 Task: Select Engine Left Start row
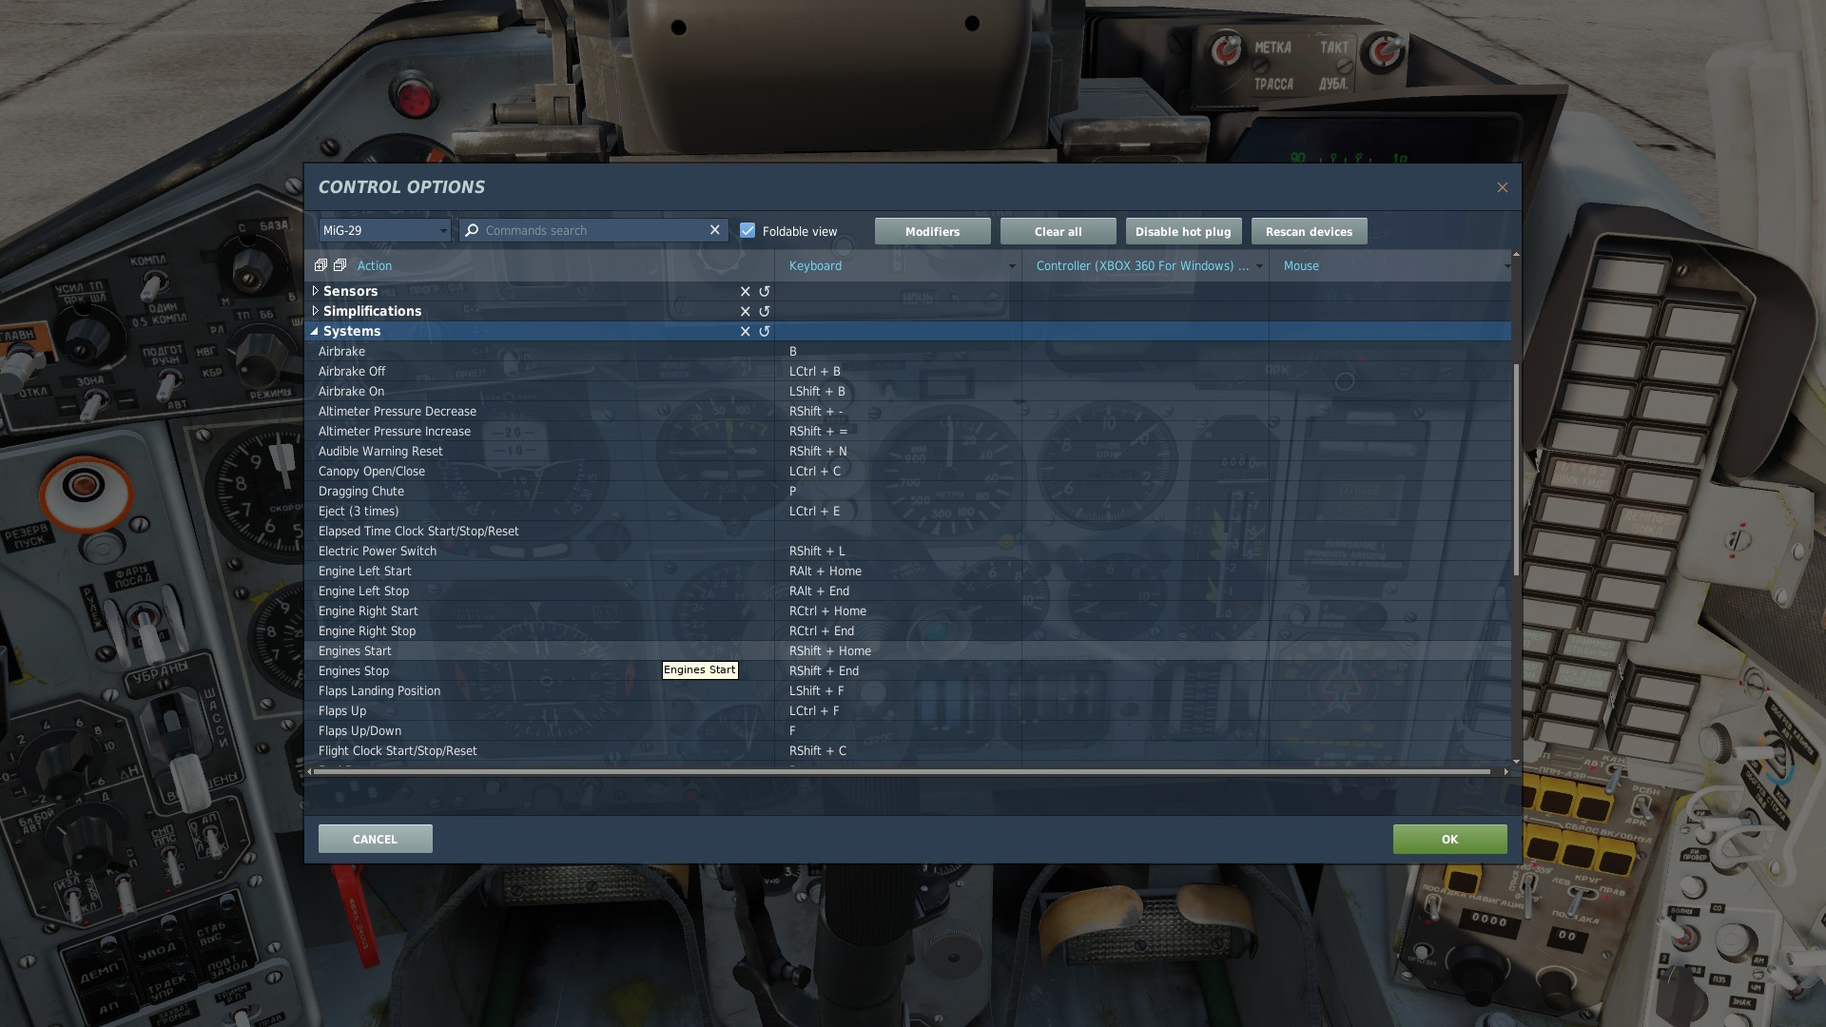pos(907,572)
